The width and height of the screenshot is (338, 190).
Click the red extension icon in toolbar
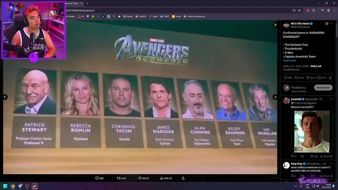(x=308, y=11)
